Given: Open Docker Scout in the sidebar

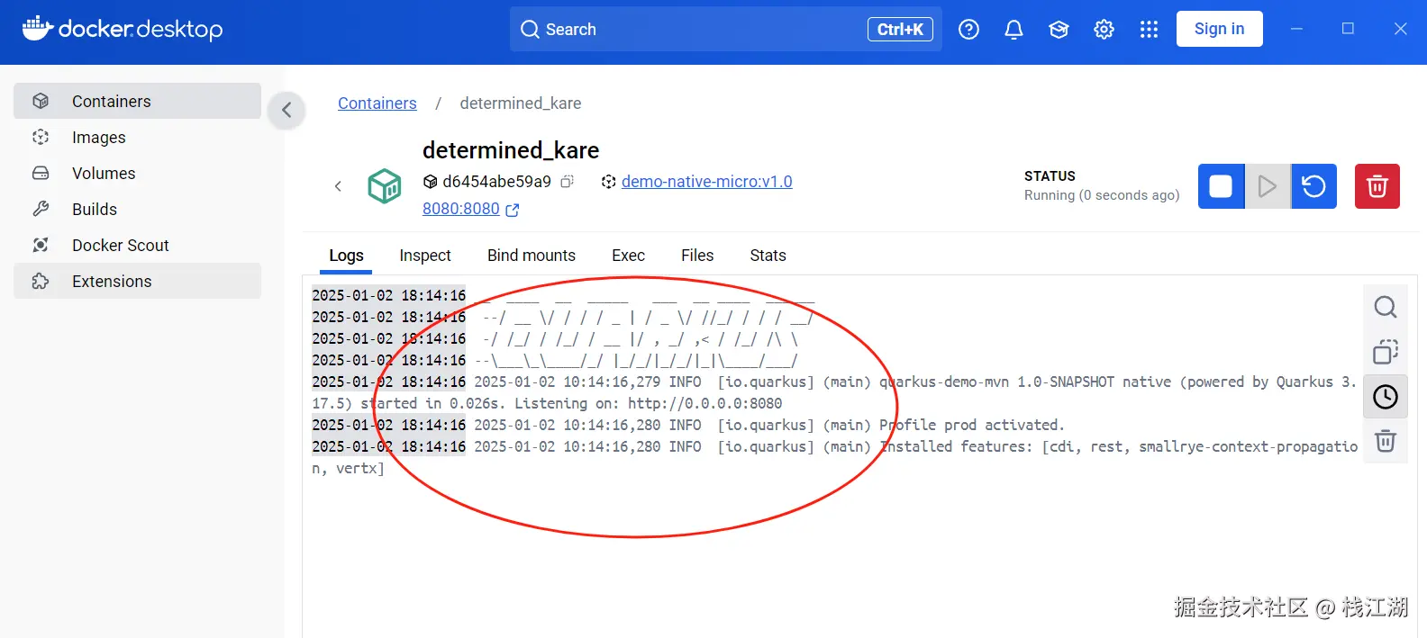Looking at the screenshot, I should coord(137,245).
